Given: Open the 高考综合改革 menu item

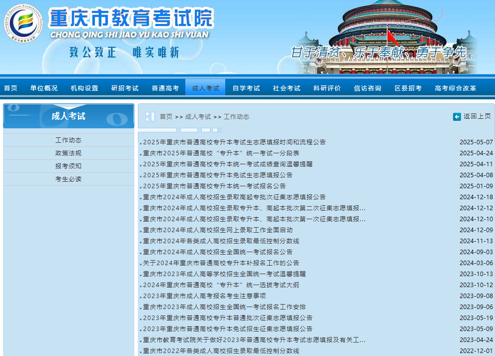Looking at the screenshot, I should click(455, 87).
